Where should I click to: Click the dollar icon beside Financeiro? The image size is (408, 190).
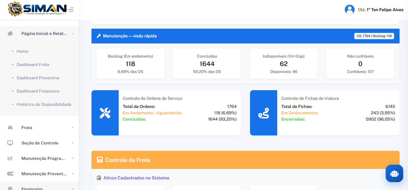(x=10, y=188)
